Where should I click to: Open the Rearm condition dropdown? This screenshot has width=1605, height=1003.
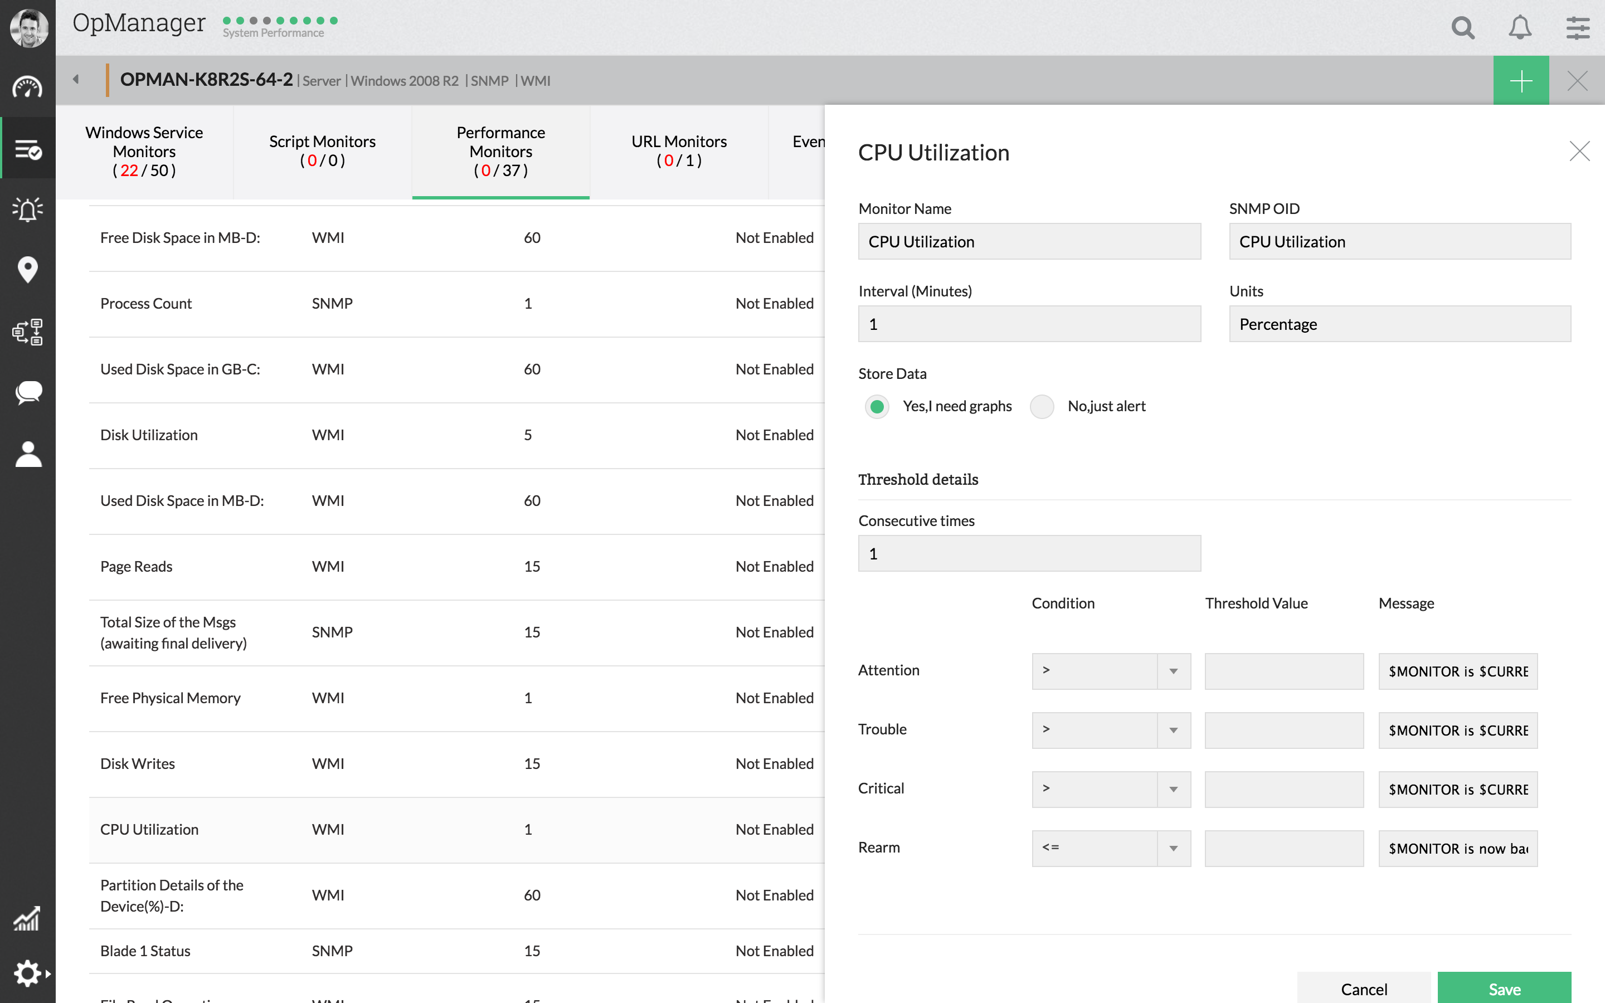click(x=1111, y=848)
